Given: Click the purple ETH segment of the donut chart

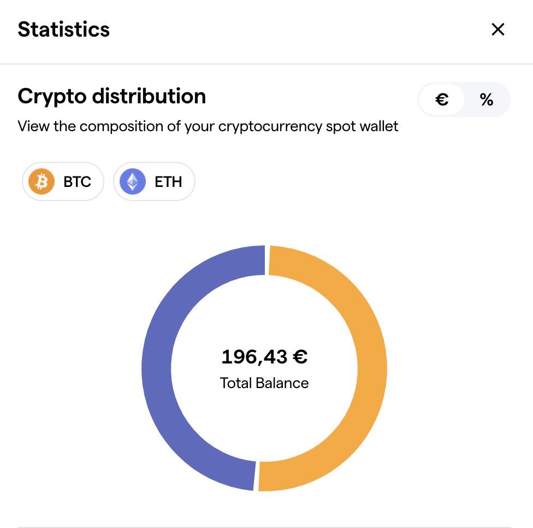Looking at the screenshot, I should 156,368.
